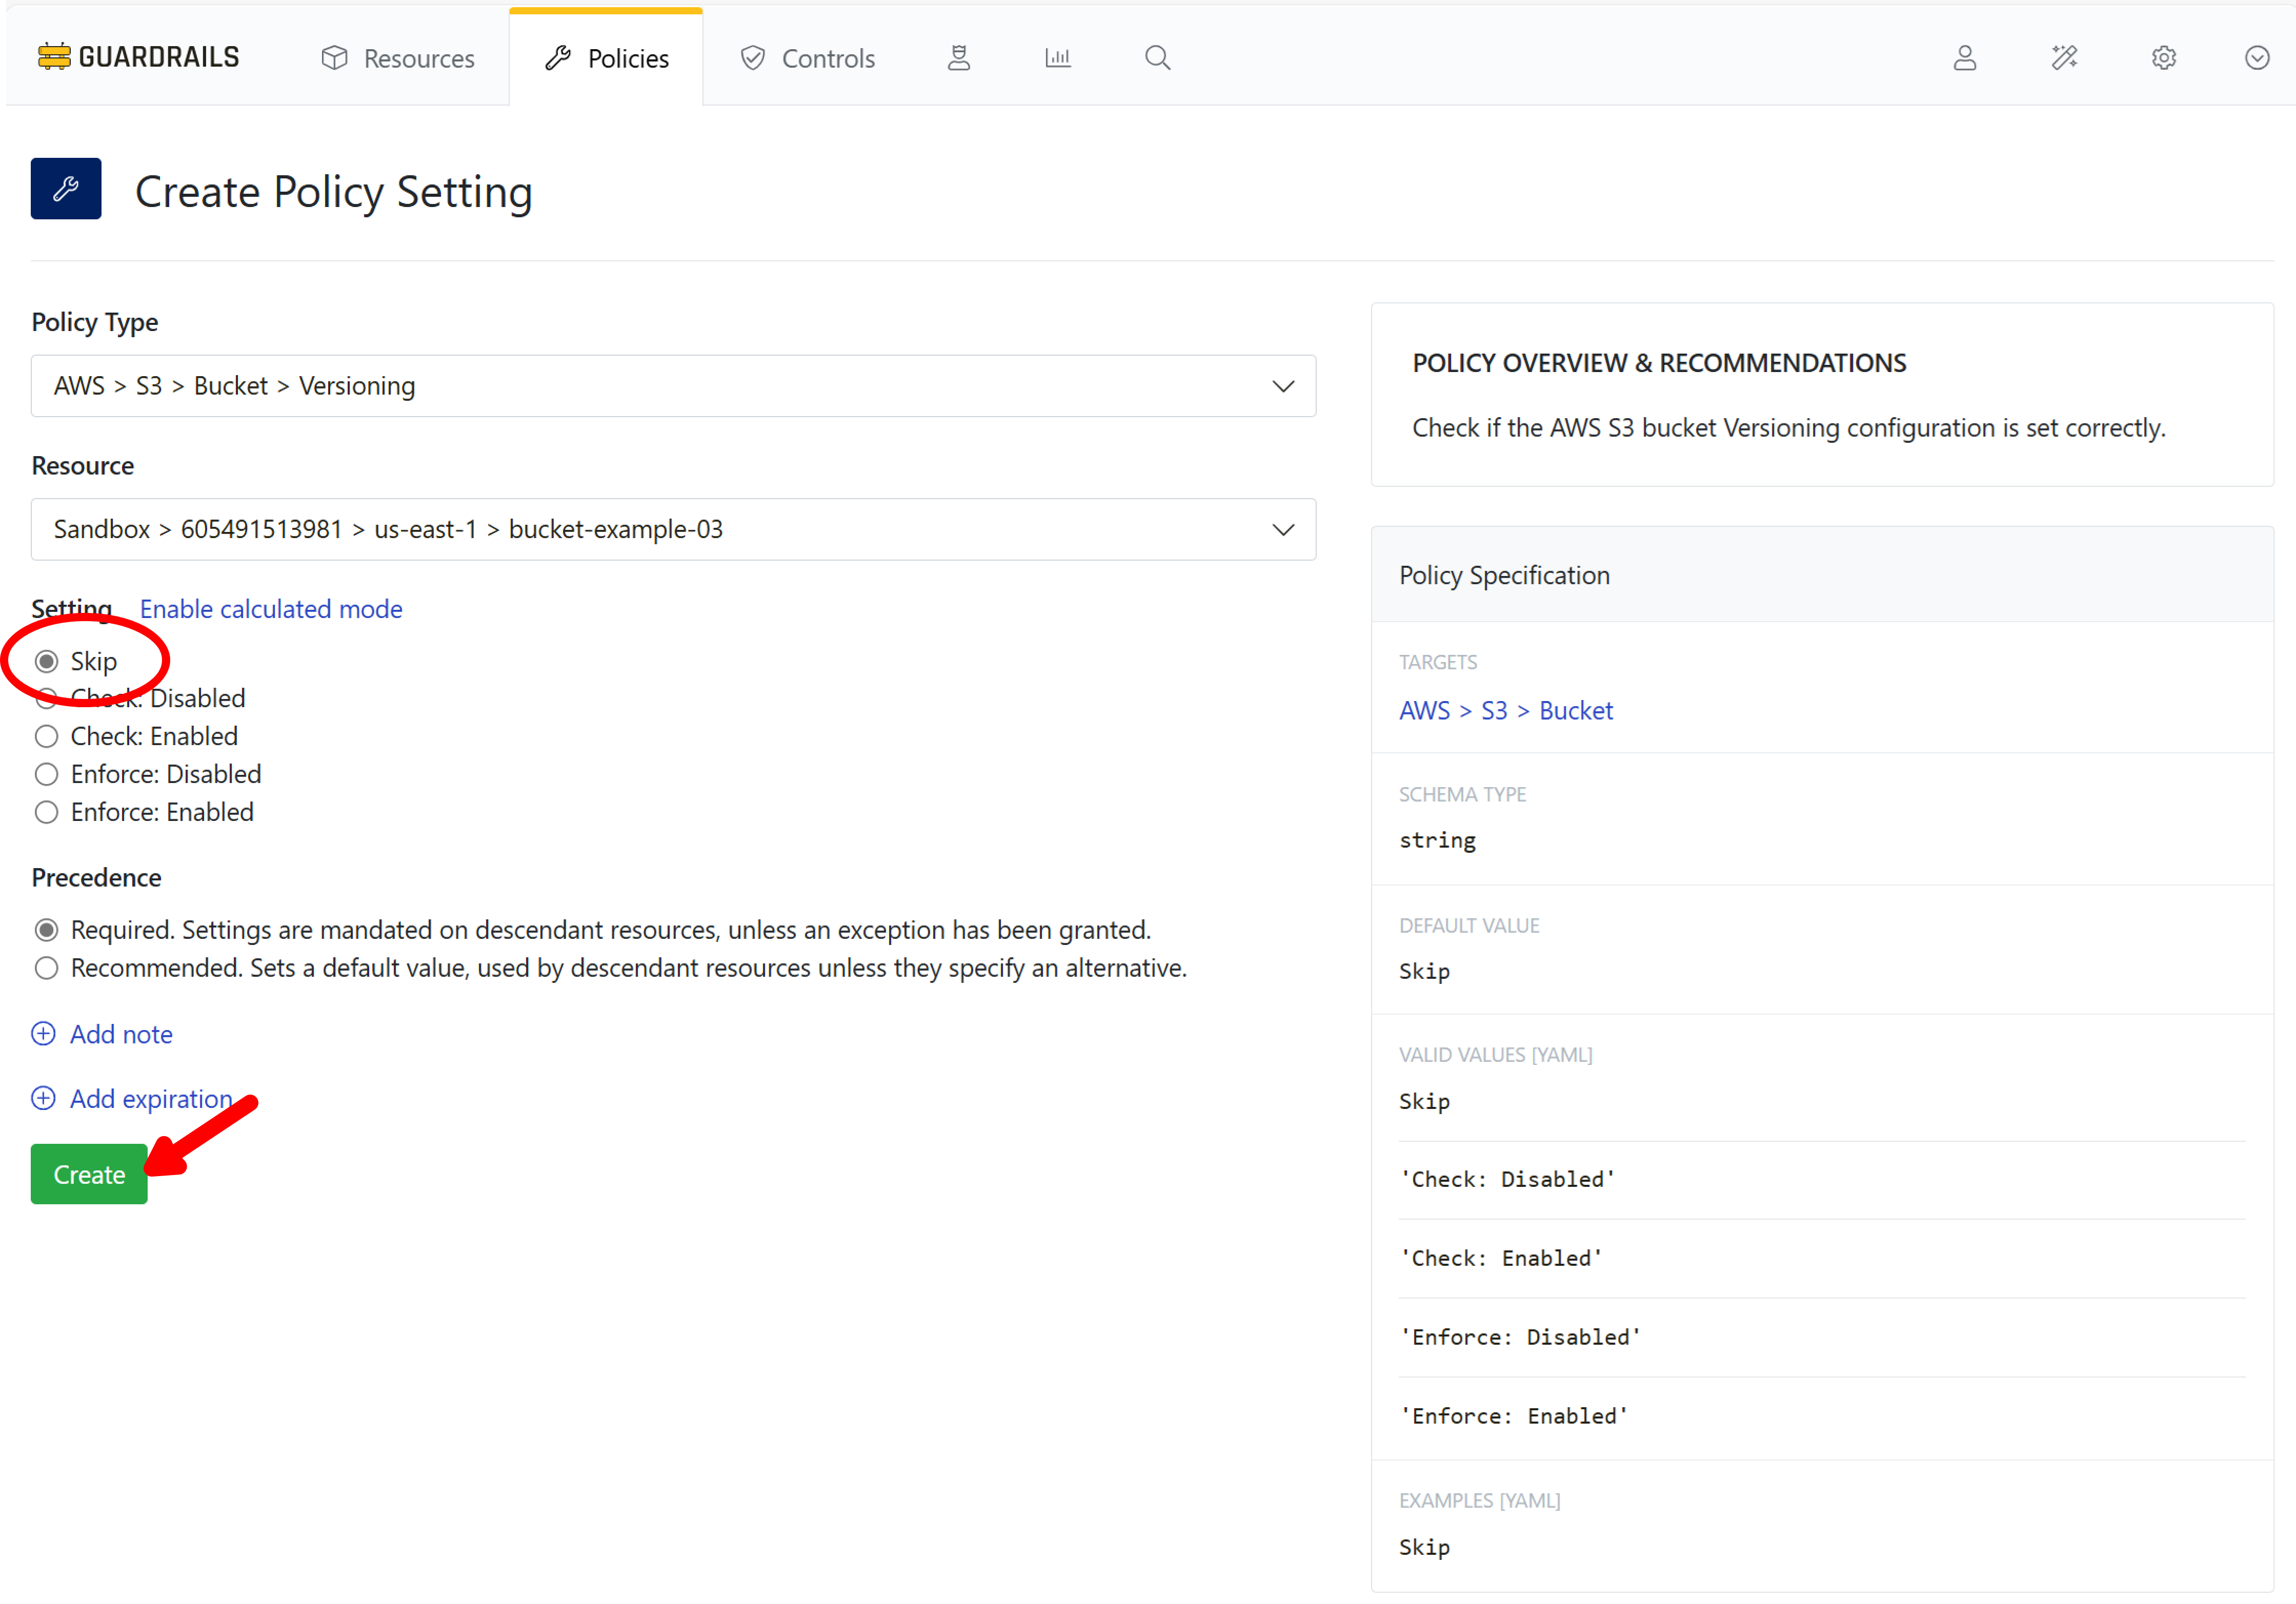Click the agent icon in the top bar
Screen dimensions: 2296x1604
click(x=959, y=57)
